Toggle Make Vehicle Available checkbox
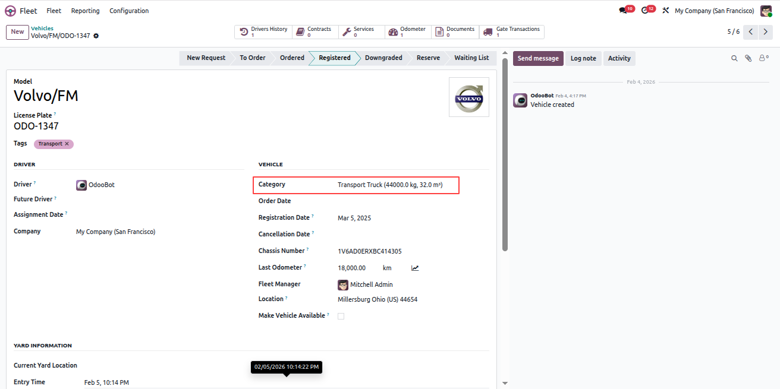Image resolution: width=780 pixels, height=389 pixels. 341,316
